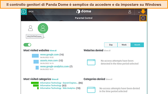Click the Websites denied browser window icon
168x94 pixels.
91,62
